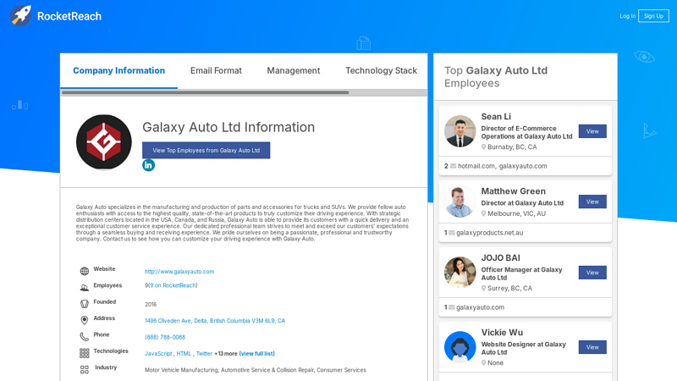Click the envelope icon in JOJO BAI's card
Image resolution: width=677 pixels, height=381 pixels.
[x=452, y=307]
